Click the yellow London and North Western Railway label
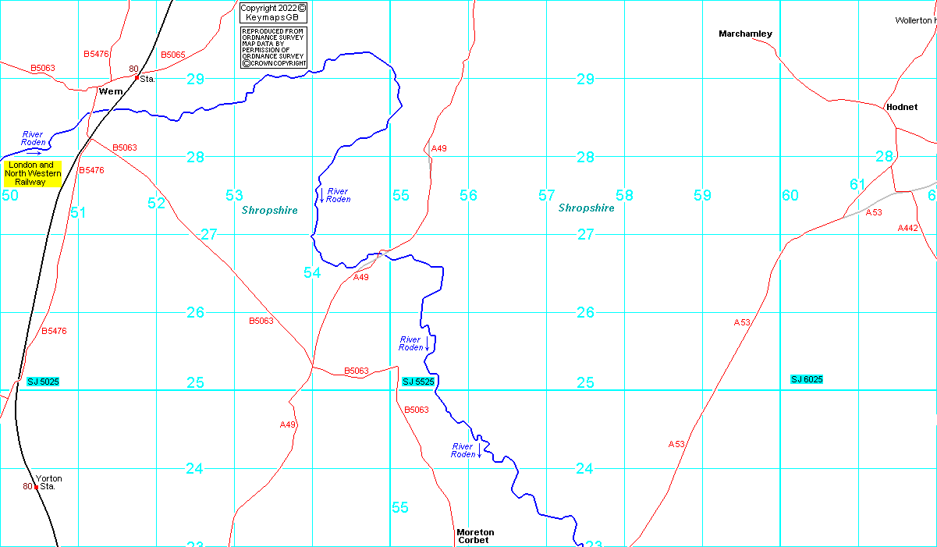The image size is (937, 547). pos(33,173)
